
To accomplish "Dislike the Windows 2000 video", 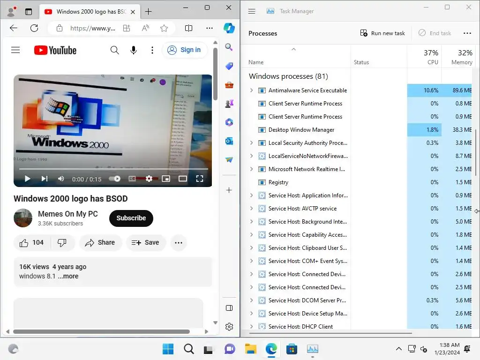I will (x=62, y=243).
